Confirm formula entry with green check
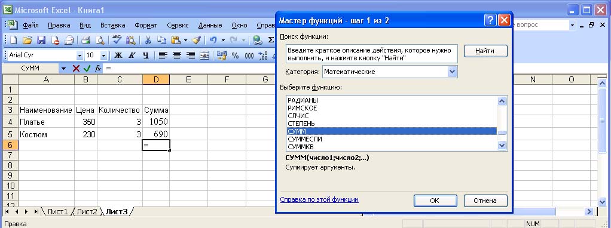Viewport: 611px width, 228px height. point(87,69)
